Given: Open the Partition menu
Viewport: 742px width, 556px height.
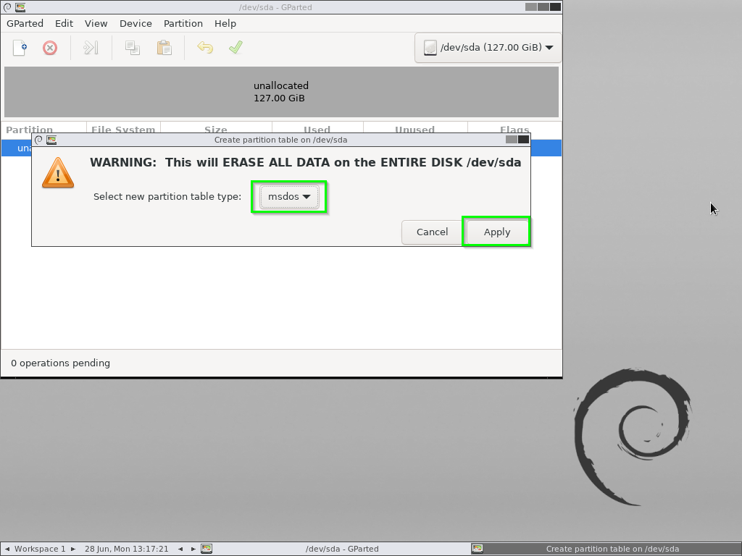Looking at the screenshot, I should (x=183, y=24).
